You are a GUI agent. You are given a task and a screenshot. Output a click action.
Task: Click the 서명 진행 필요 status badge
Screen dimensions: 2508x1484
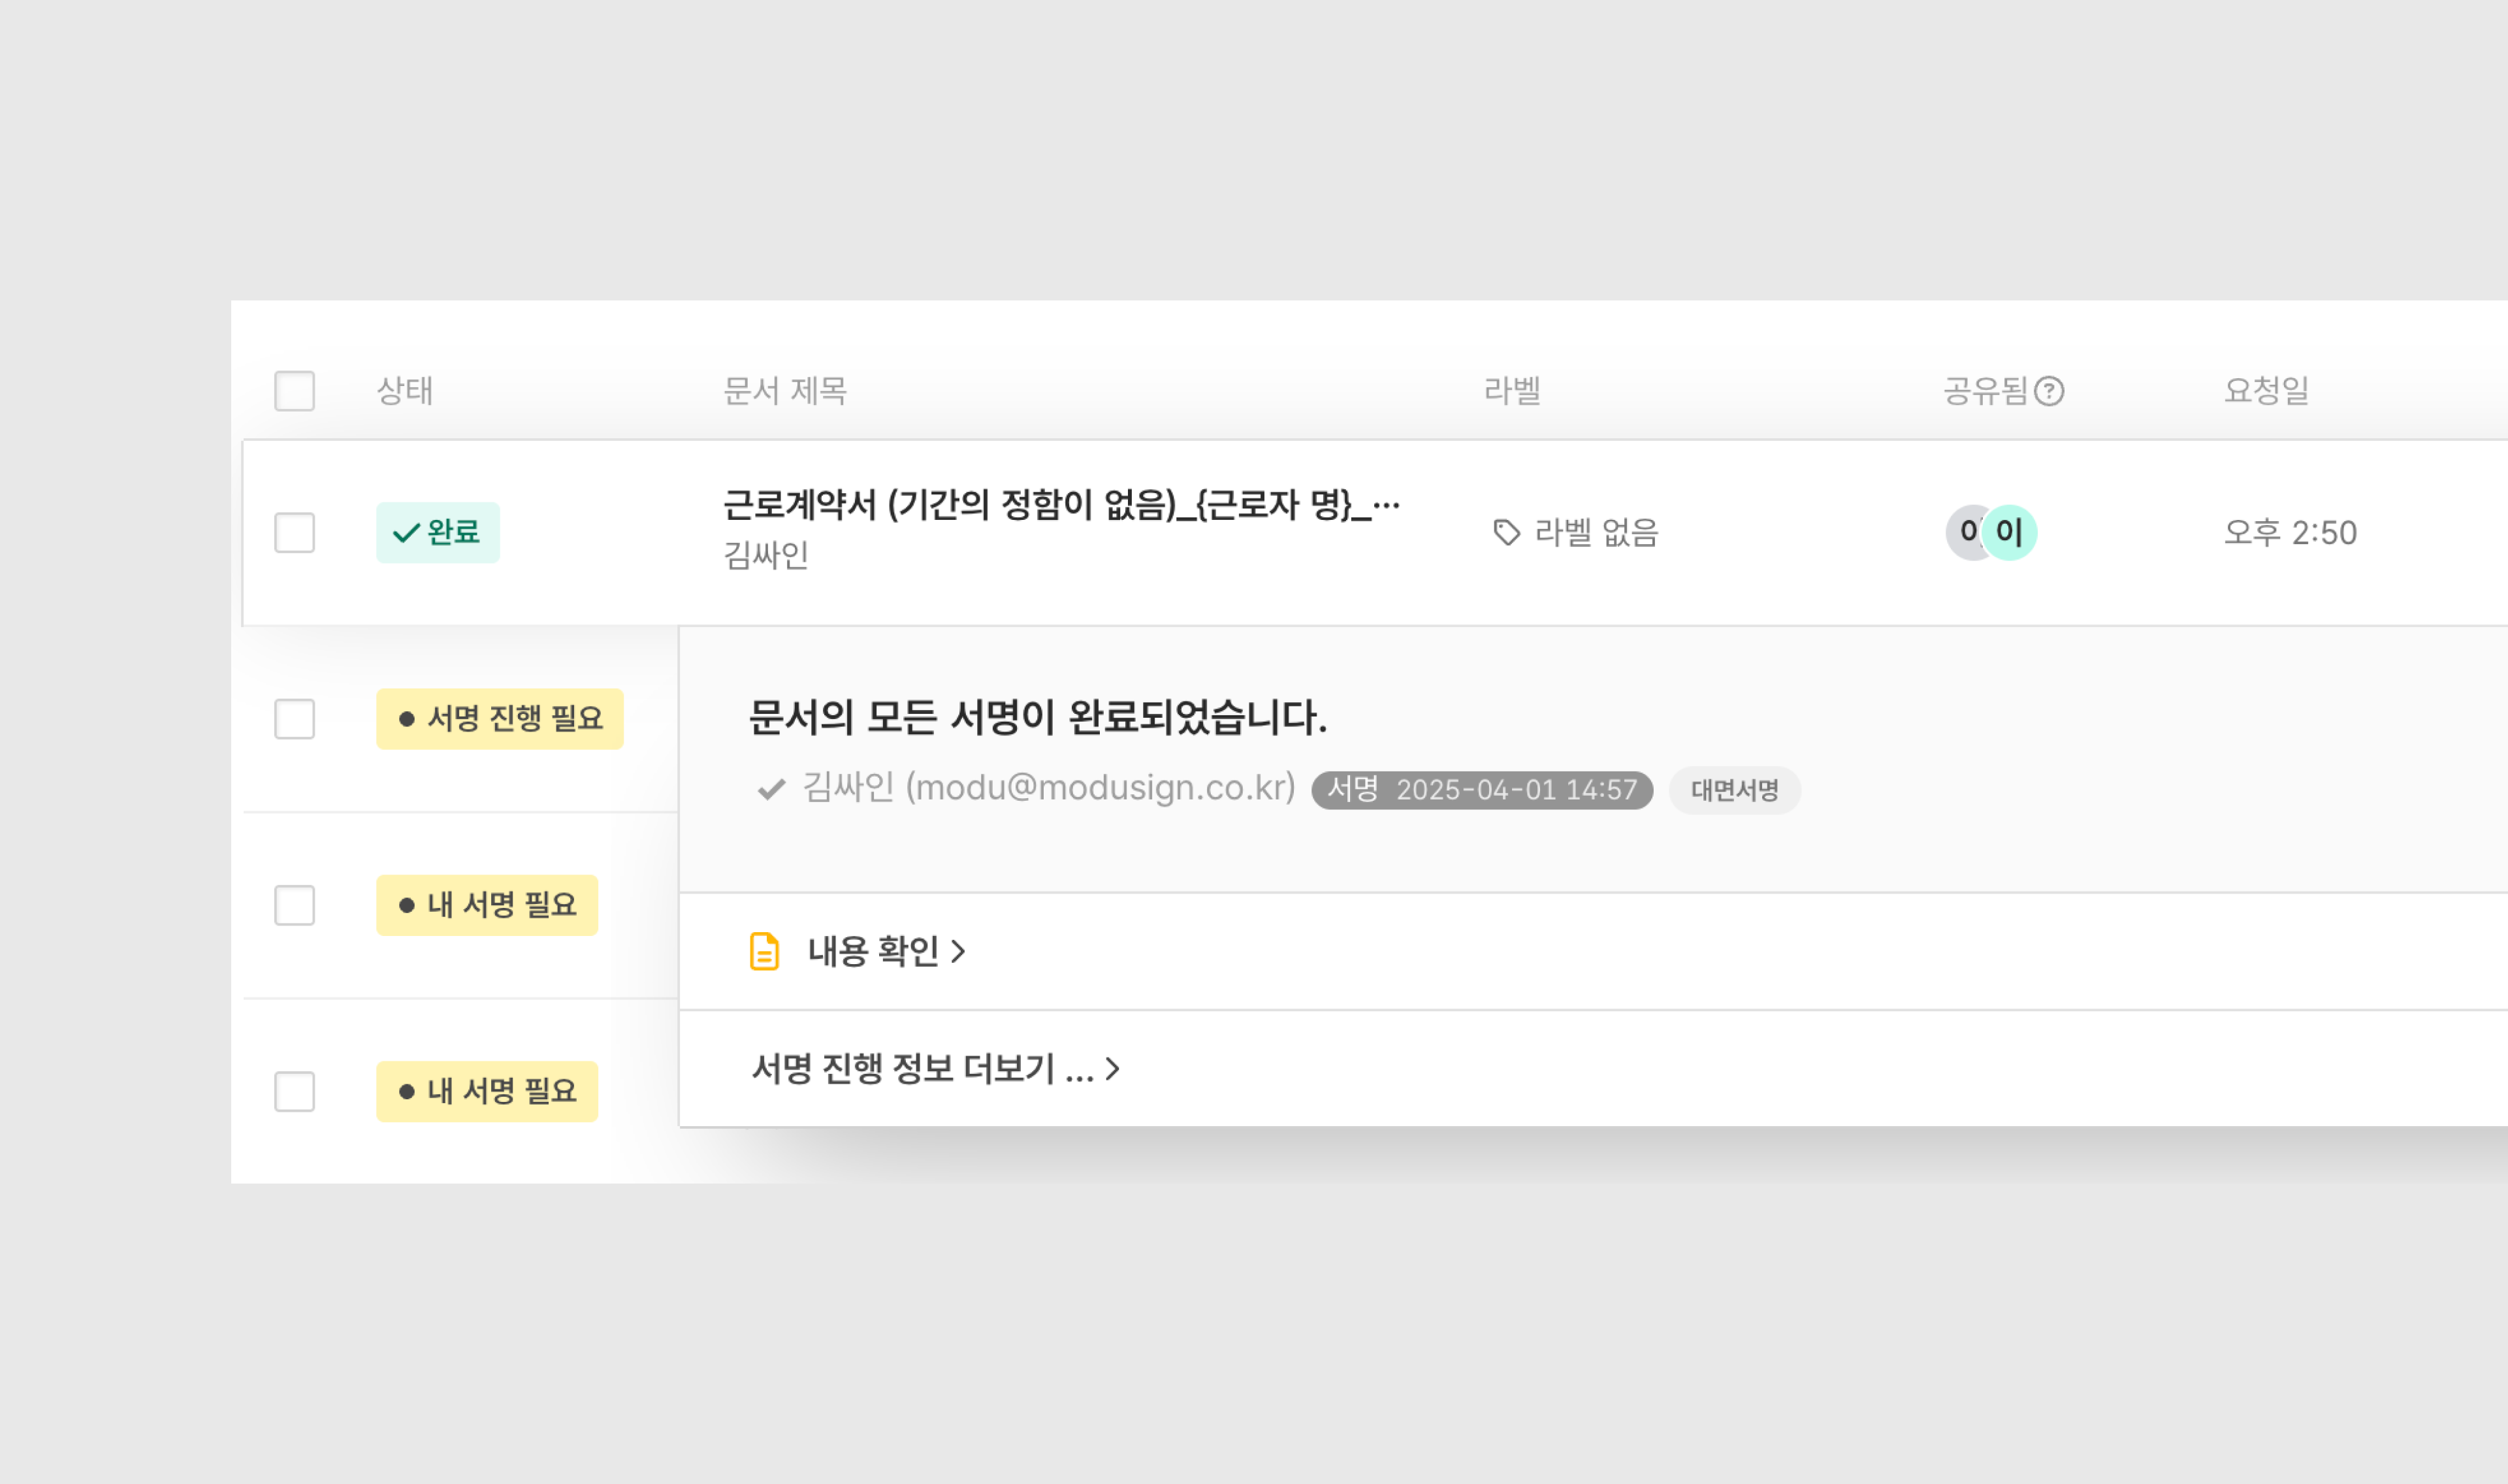(500, 718)
